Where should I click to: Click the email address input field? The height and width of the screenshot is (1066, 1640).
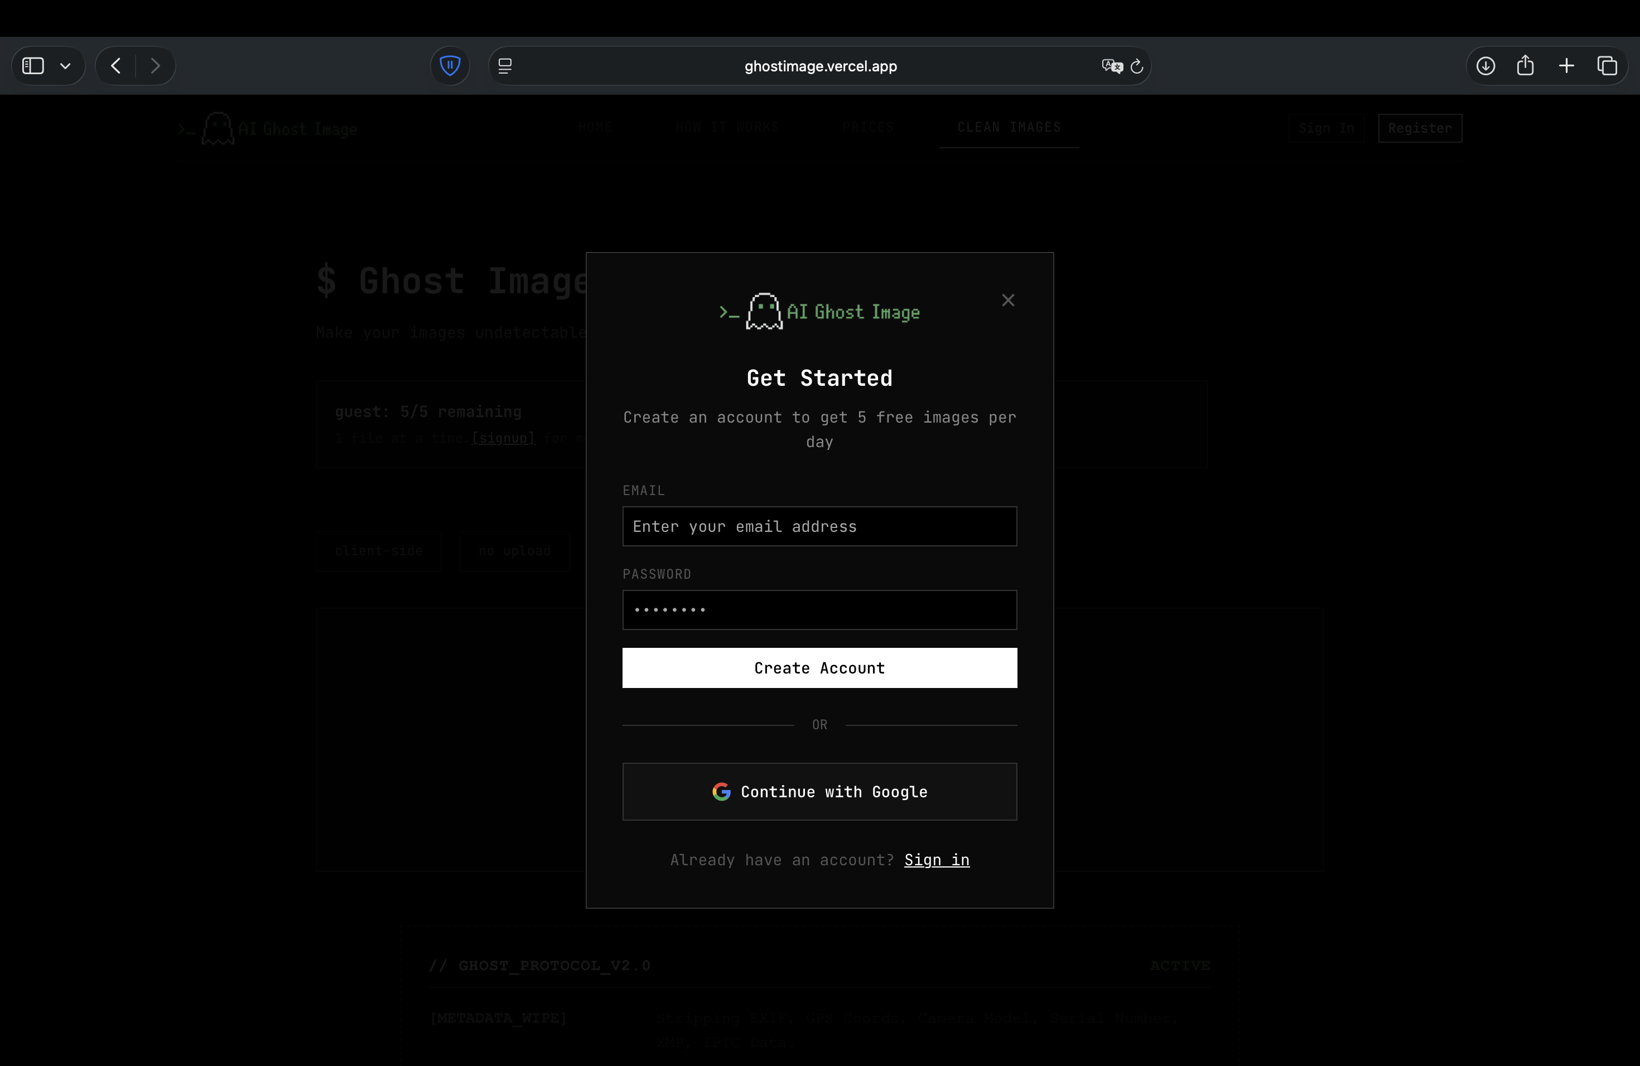(819, 526)
